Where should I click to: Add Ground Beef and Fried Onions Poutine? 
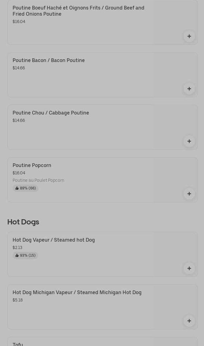[x=189, y=36]
